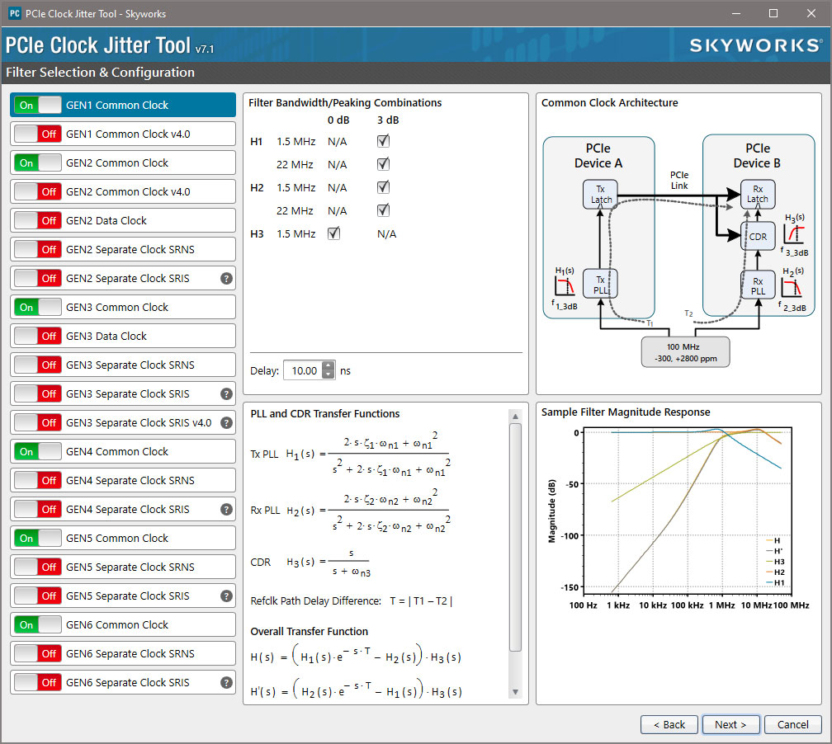Screen dimensions: 832x744
Task: Go back with the Back button
Action: pyautogui.click(x=669, y=724)
